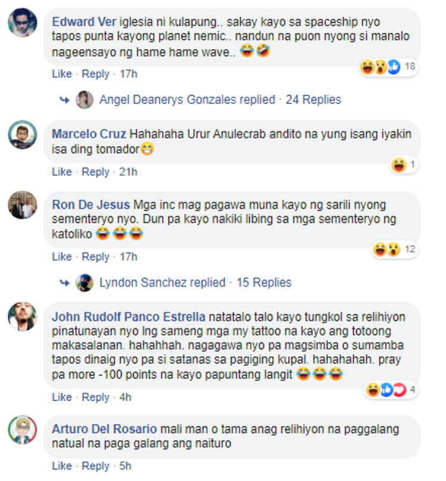446x481 pixels.
Task: Open the Edward Ver name link
Action: (x=84, y=22)
